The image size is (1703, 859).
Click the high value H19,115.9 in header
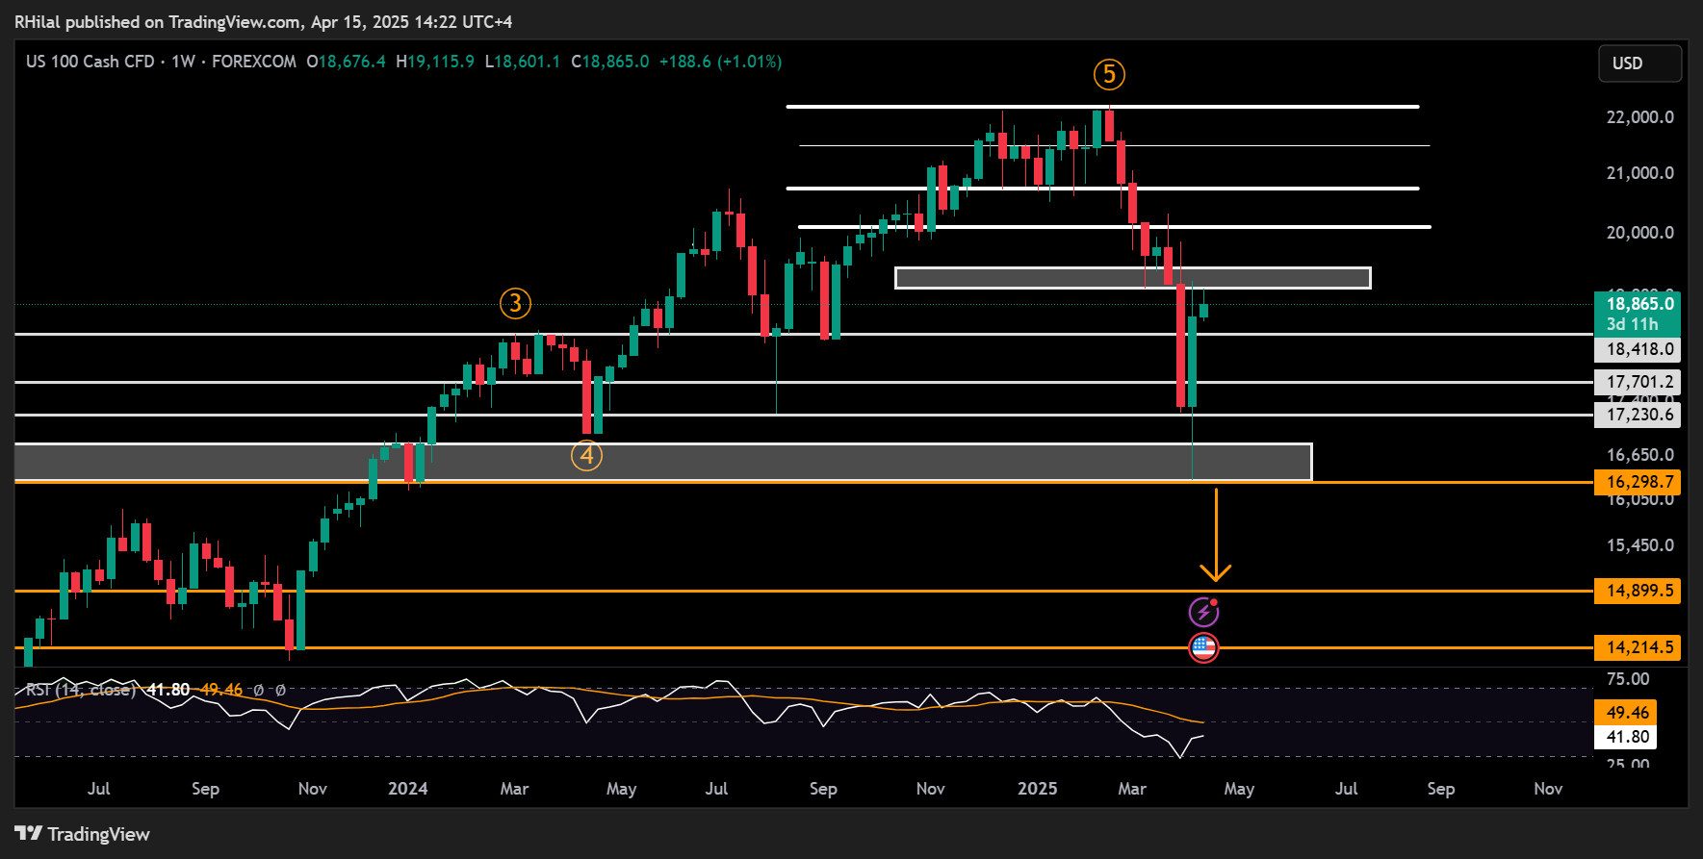tap(435, 62)
